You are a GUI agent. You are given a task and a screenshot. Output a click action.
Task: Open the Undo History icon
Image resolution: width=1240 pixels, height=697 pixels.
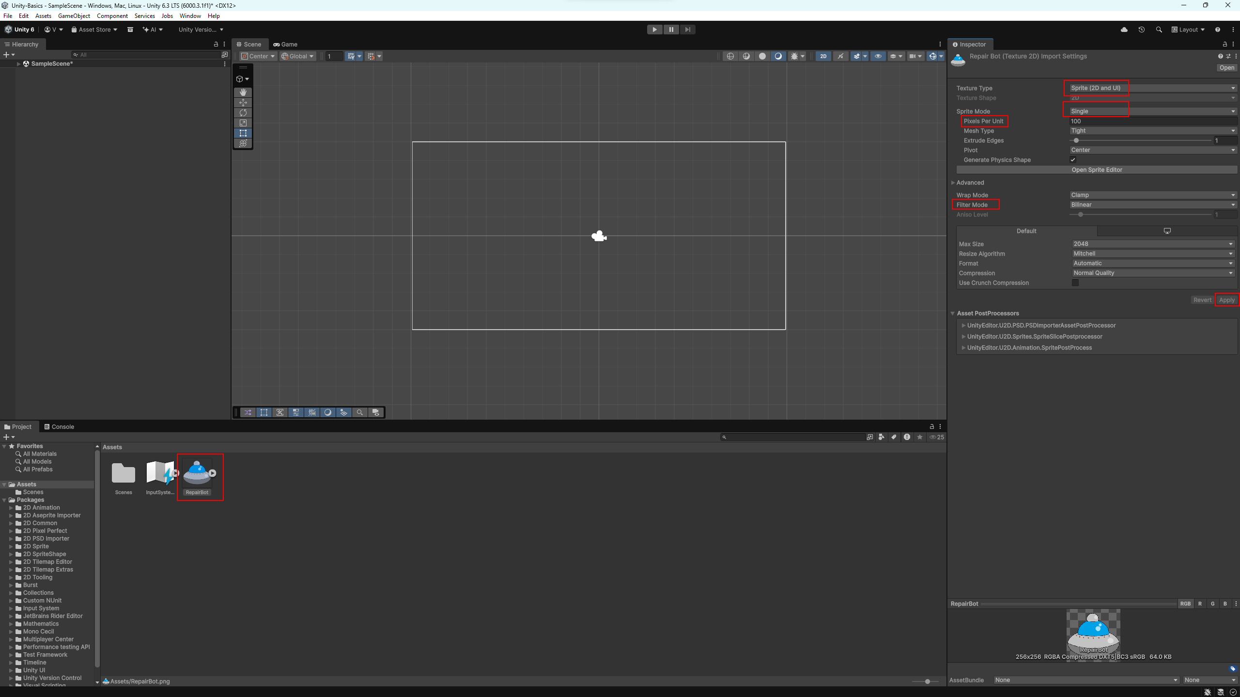1141,30
